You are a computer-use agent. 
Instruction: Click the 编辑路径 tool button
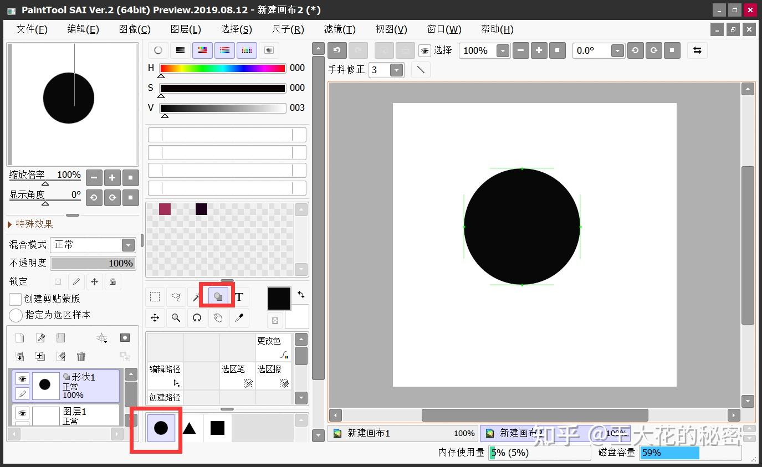[x=165, y=376]
